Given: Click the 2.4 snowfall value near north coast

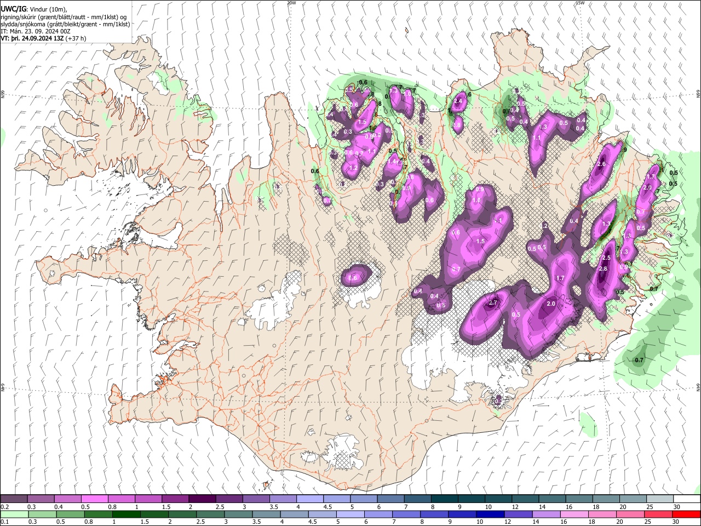Looking at the screenshot, I should [x=458, y=101].
